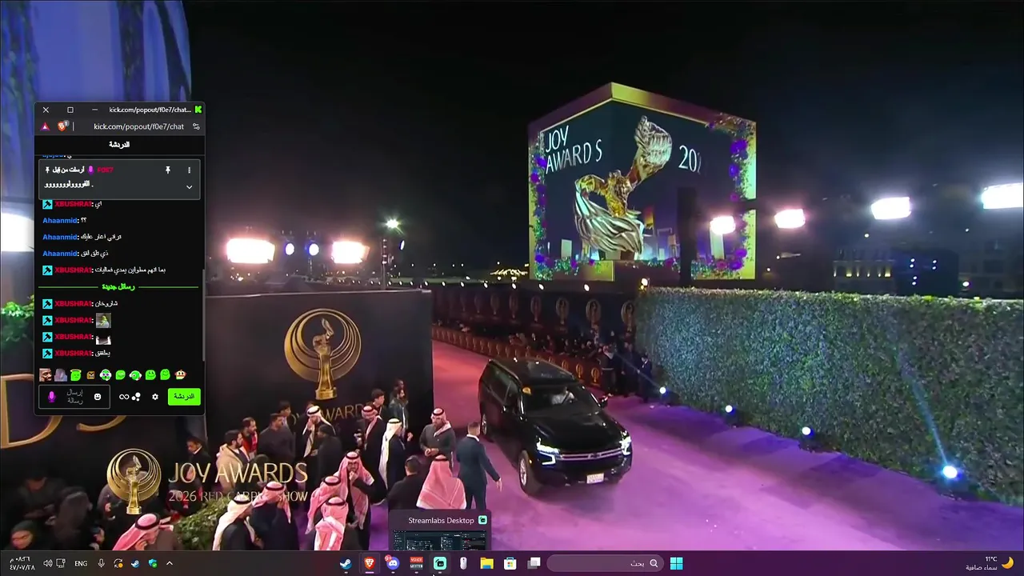Unpin the pinned chat message
Image resolution: width=1024 pixels, height=576 pixels.
168,170
